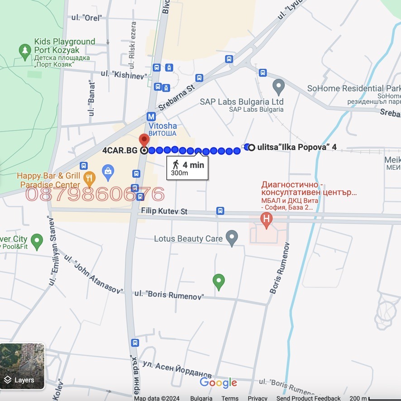The image size is (401, 401).
Task: Click the bus stop icon on Filip Kutev St
Action: pyautogui.click(x=220, y=210)
